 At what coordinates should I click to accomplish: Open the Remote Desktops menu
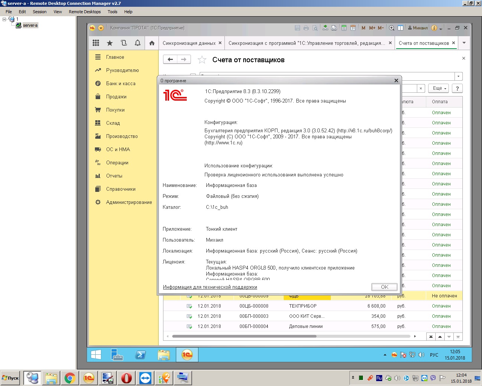click(85, 12)
